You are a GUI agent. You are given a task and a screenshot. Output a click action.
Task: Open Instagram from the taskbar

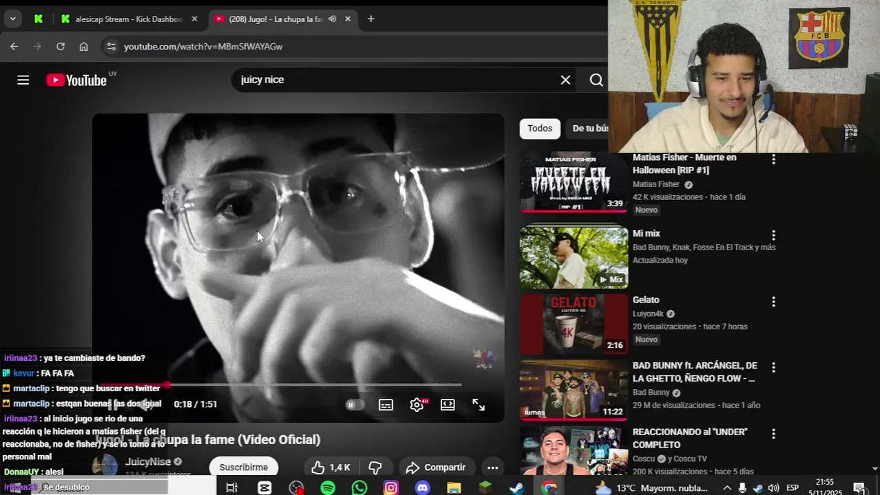tap(391, 488)
